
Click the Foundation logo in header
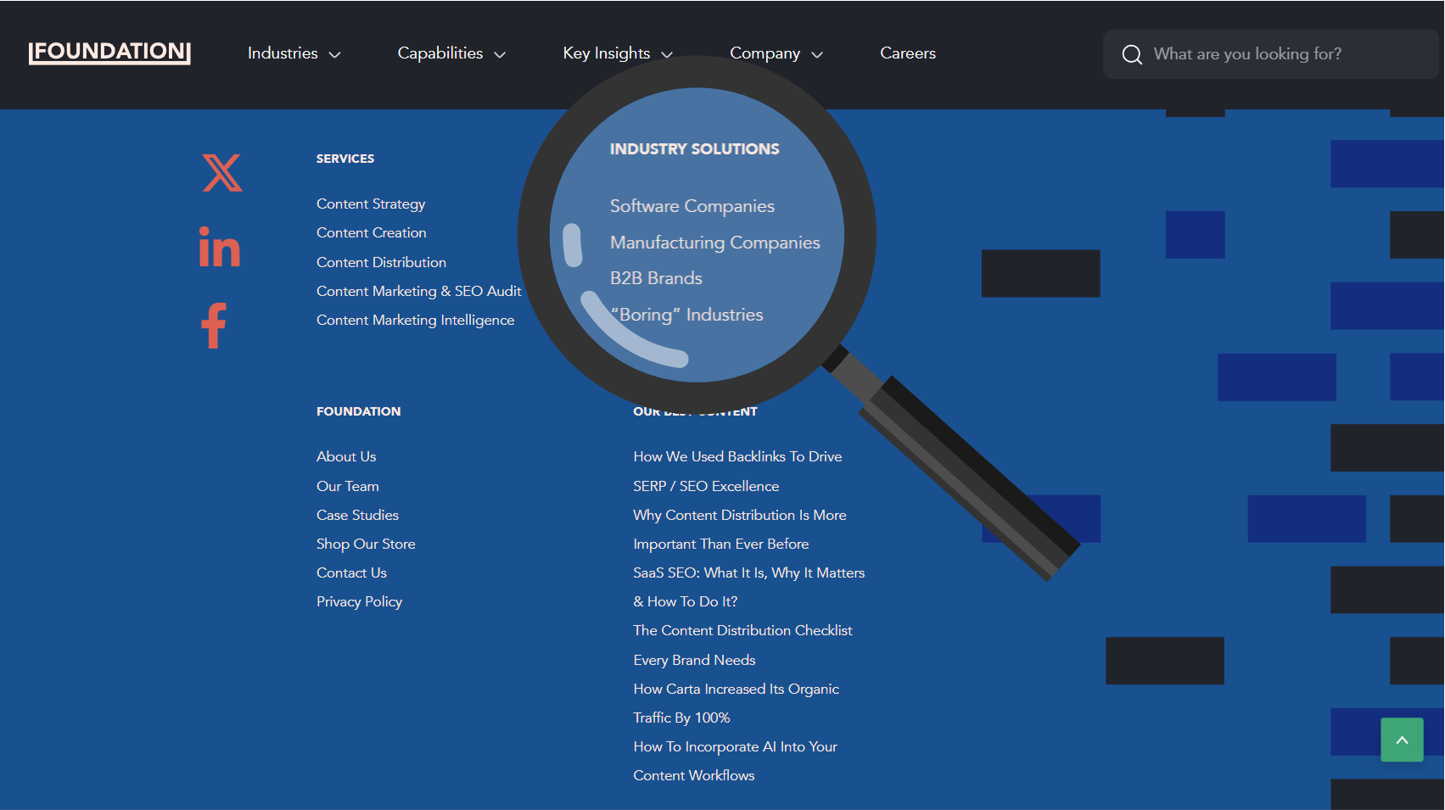[109, 53]
